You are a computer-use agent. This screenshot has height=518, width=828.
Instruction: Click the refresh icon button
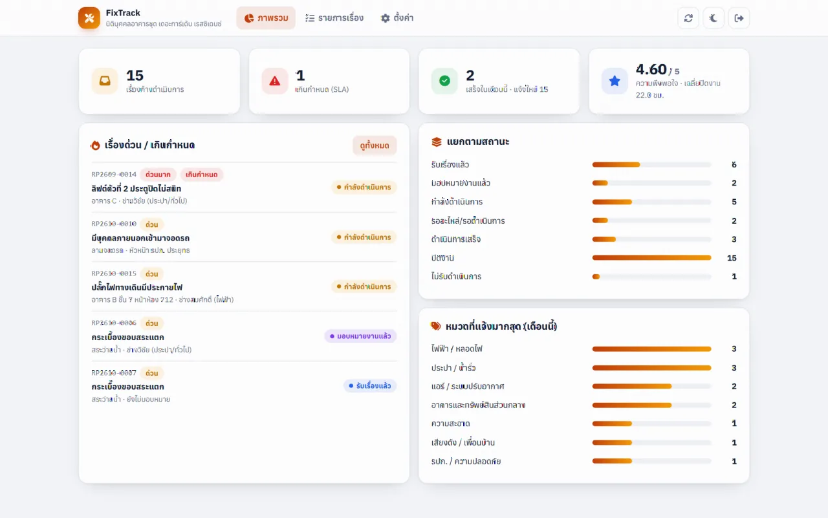(688, 18)
